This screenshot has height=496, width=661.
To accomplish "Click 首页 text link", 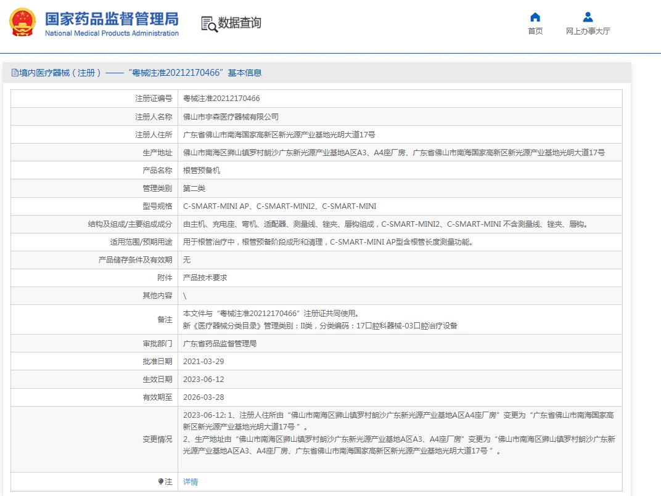I will coord(535,31).
